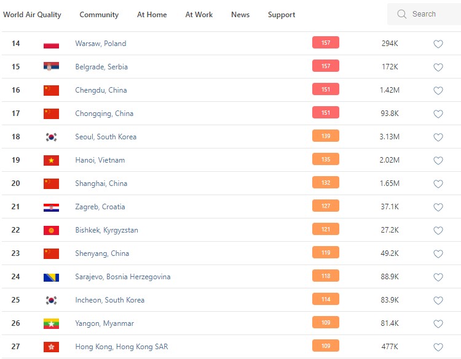Favorite Warsaw, Poland with heart icon

pos(438,44)
